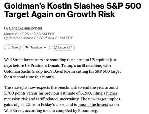This screenshot has height=114, width=149.
Task: Open the 'higher' recession risk link
Action: (x=112, y=93)
